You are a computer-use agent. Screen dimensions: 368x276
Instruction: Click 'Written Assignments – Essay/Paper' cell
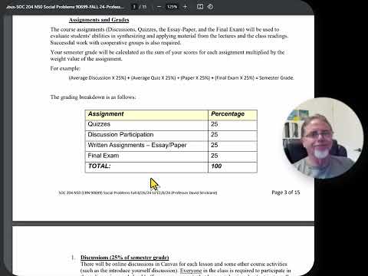click(x=146, y=146)
